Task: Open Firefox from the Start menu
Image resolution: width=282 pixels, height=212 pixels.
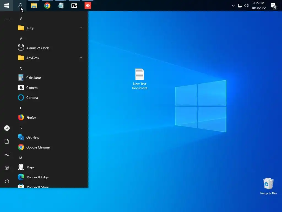Action: [50, 117]
